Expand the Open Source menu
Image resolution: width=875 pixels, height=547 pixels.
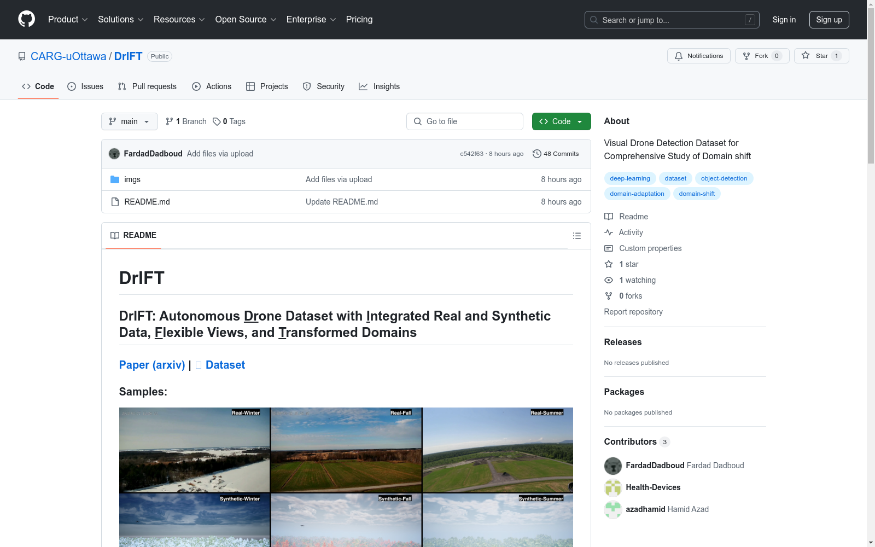(x=246, y=19)
